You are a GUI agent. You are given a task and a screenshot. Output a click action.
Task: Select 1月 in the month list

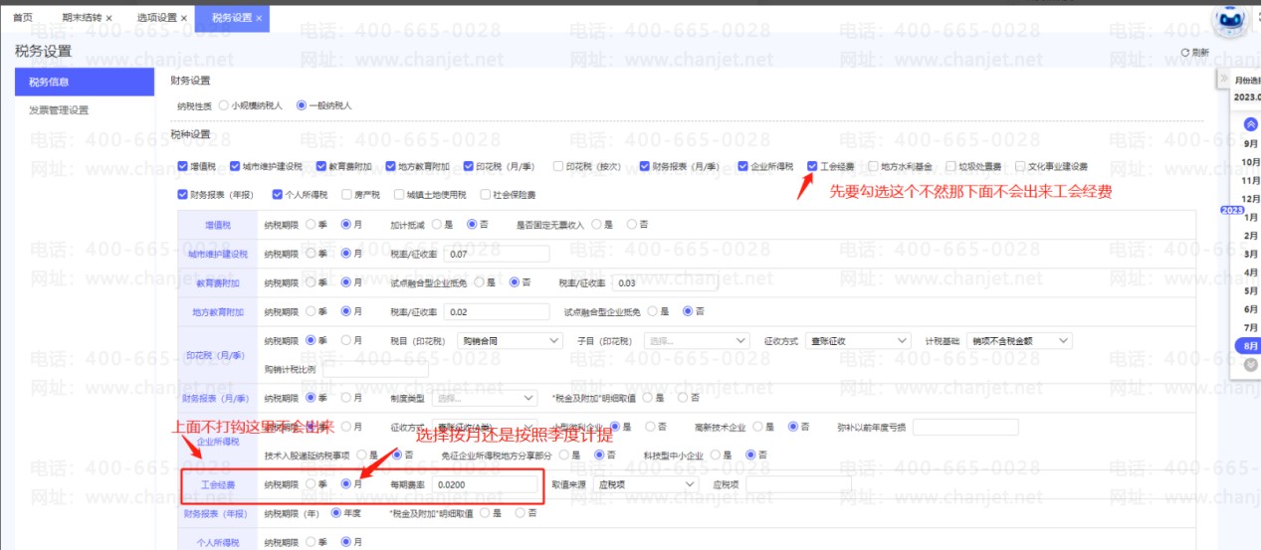1251,217
